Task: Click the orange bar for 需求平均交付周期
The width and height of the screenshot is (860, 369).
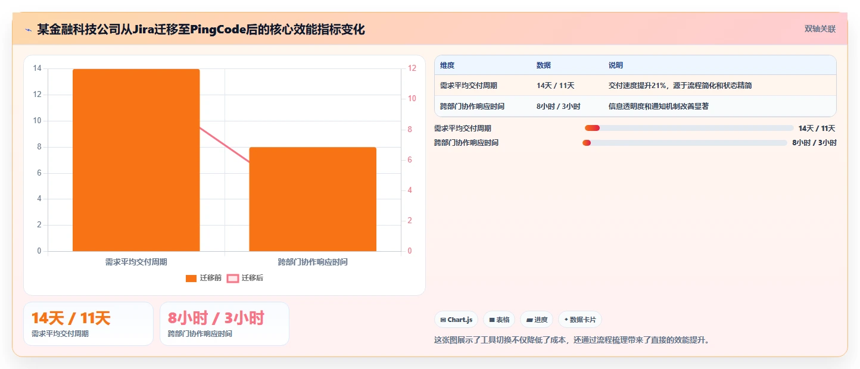Action: point(136,160)
